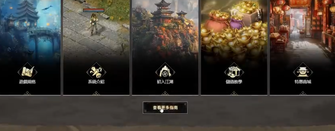335x131 pixels.
Task: Open the 儲值教學 text label
Action: (234, 82)
